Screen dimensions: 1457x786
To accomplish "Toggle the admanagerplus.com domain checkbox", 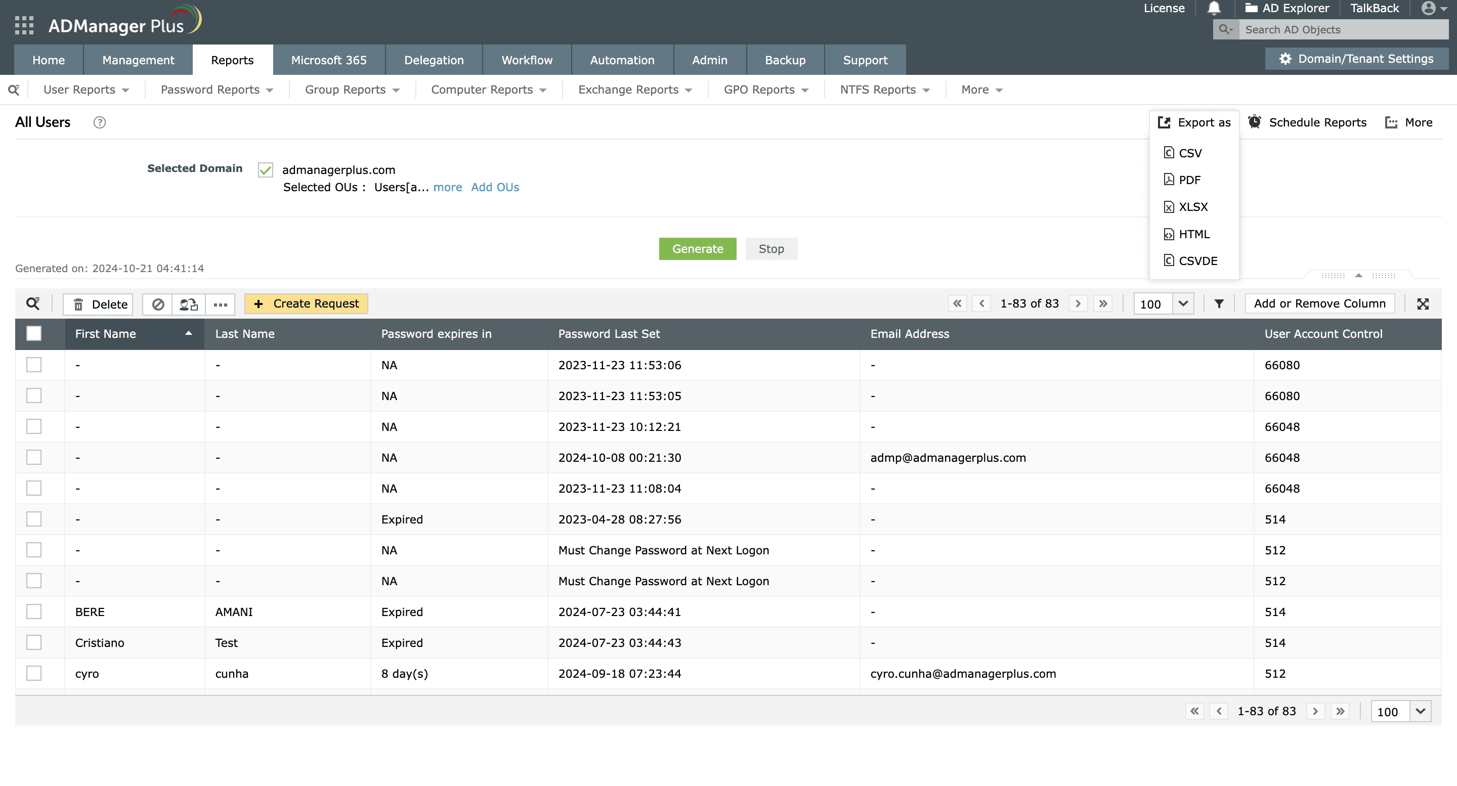I will pos(265,169).
